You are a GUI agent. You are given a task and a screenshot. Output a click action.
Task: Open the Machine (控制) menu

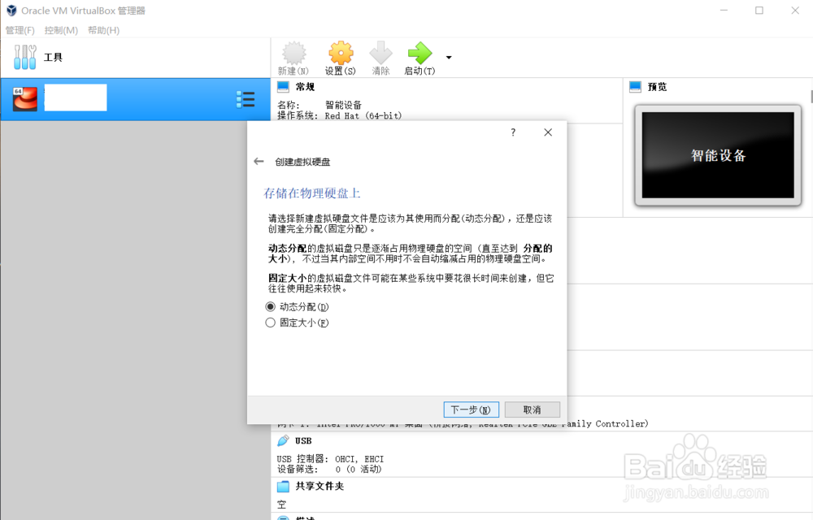tap(61, 30)
